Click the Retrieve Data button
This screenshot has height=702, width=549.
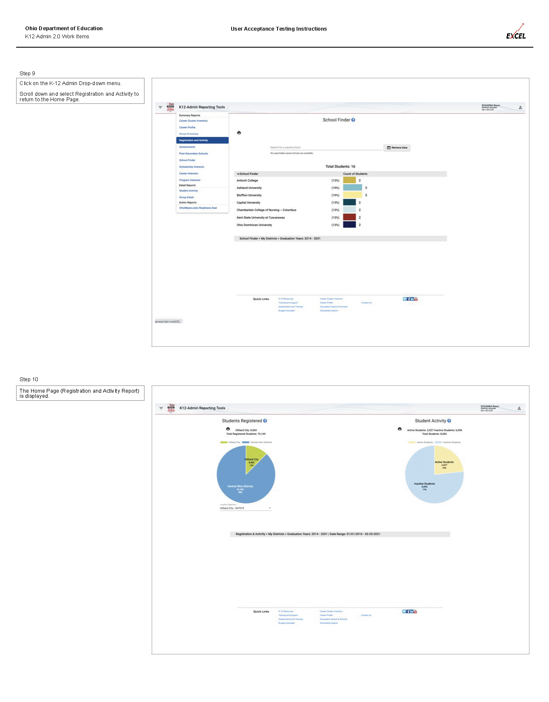pyautogui.click(x=397, y=148)
